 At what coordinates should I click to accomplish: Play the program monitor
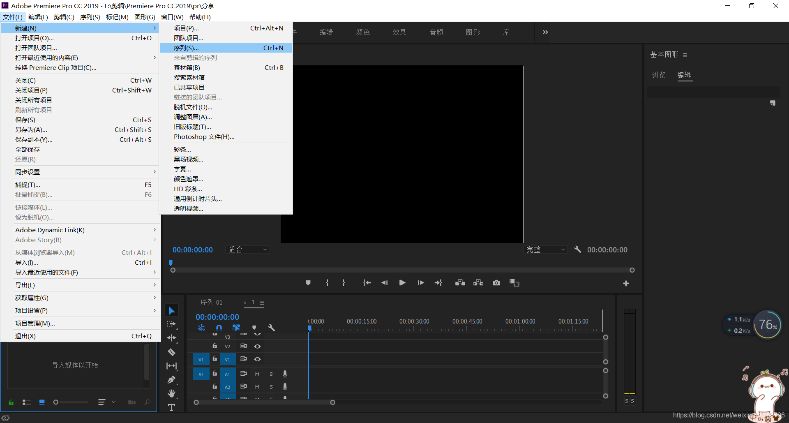pyautogui.click(x=402, y=283)
